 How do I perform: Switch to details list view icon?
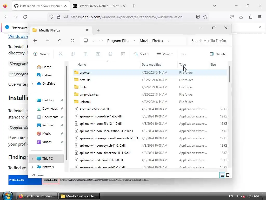(x=222, y=175)
